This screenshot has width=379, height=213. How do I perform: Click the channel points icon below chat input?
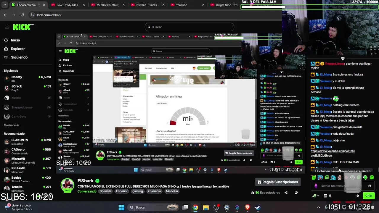point(315,196)
